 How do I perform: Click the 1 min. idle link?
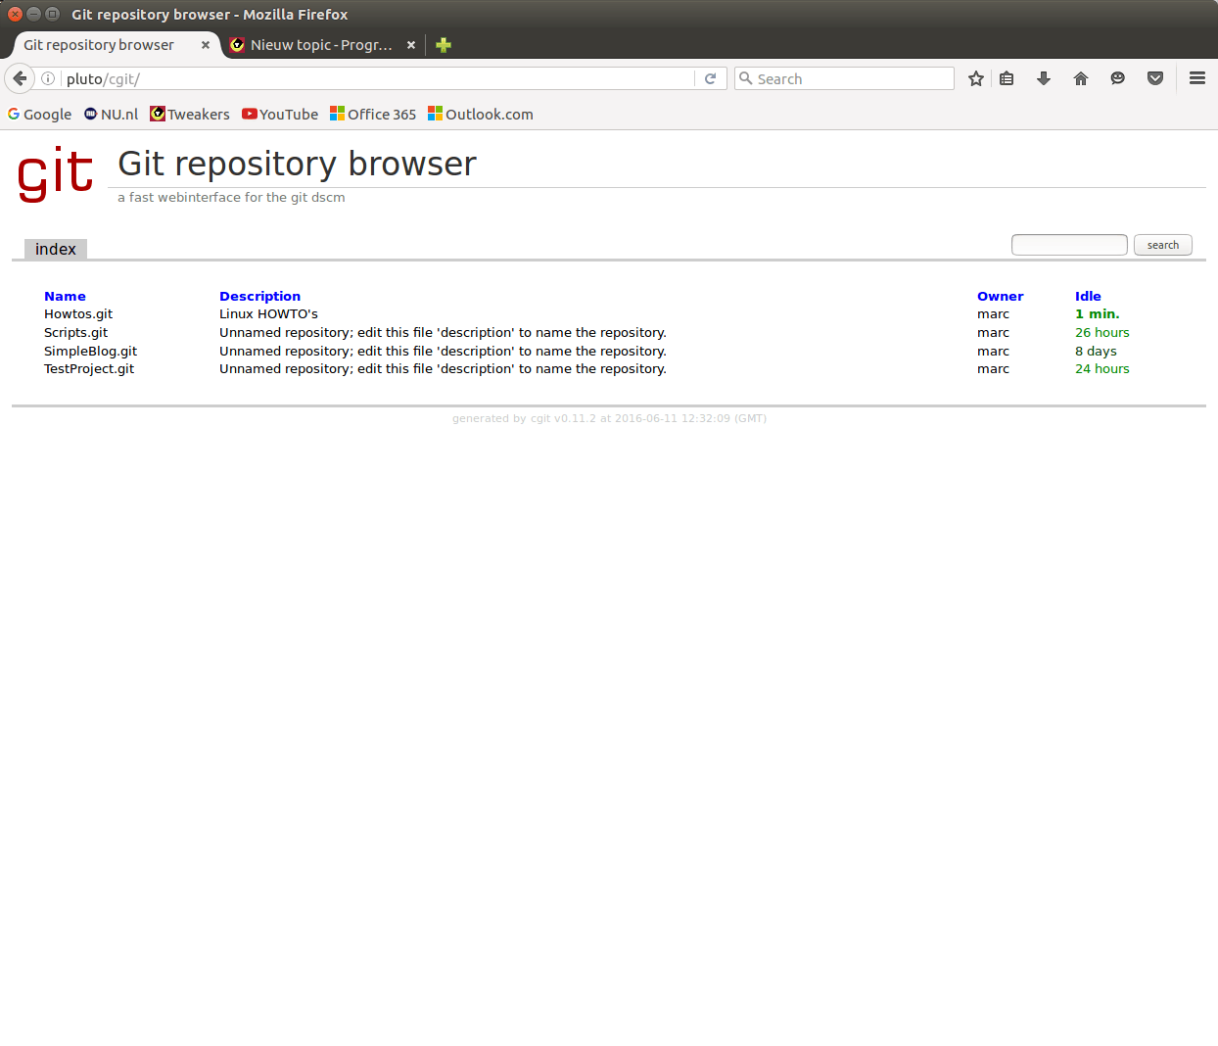(1097, 314)
